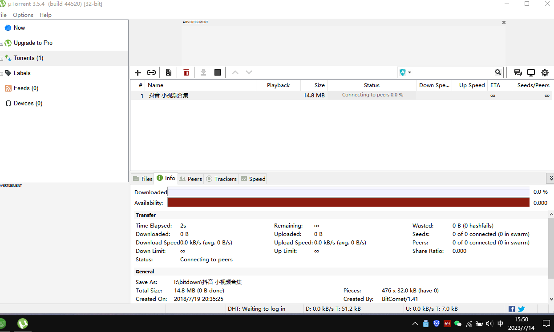Click the Move Down Queue arrow

249,72
